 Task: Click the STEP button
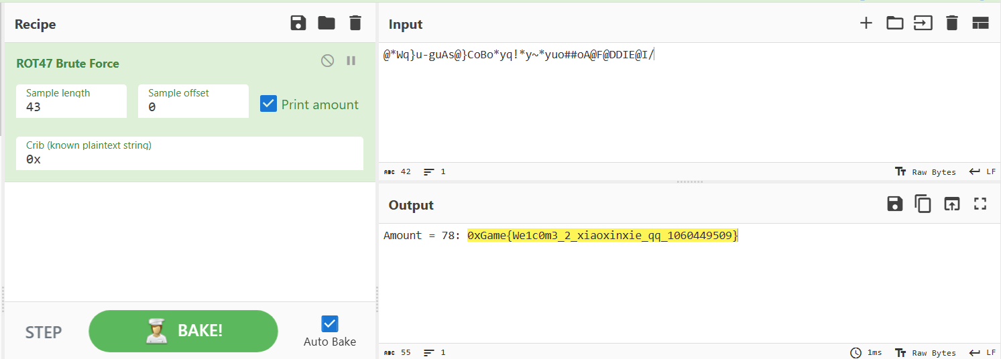click(44, 332)
